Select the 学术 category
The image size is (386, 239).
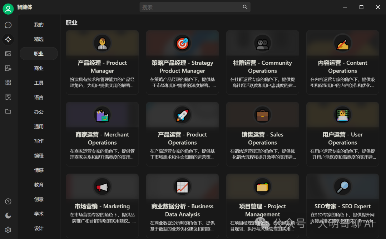click(x=39, y=214)
